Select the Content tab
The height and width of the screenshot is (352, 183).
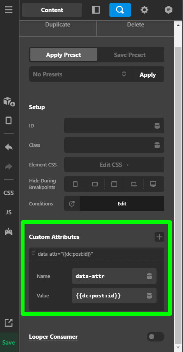click(52, 10)
